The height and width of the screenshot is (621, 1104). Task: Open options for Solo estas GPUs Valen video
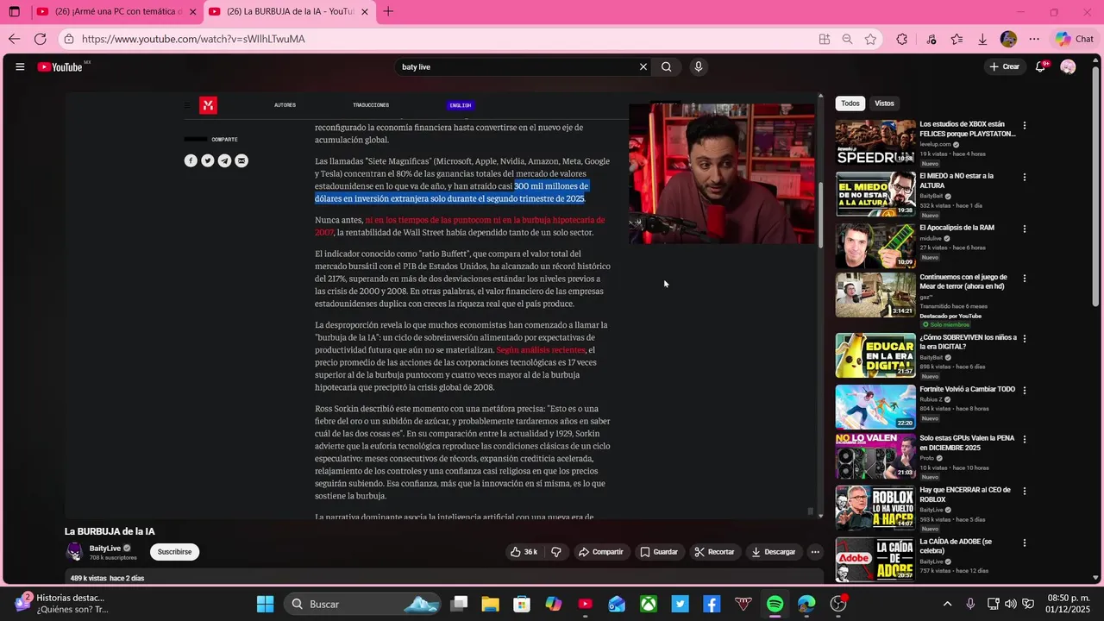coord(1025,439)
